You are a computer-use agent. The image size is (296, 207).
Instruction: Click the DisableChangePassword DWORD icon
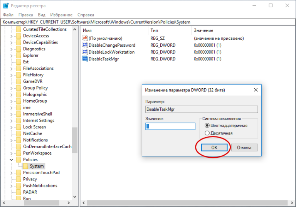tap(85, 45)
